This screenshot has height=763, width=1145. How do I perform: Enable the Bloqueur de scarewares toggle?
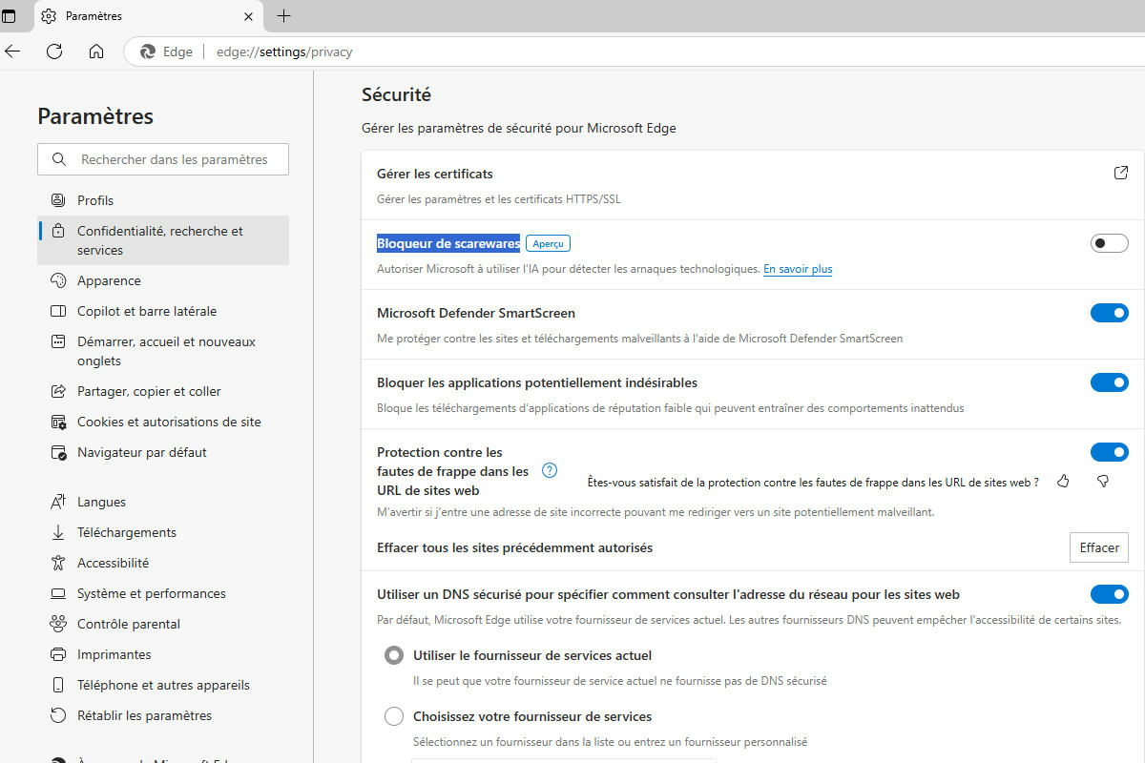[x=1109, y=243]
